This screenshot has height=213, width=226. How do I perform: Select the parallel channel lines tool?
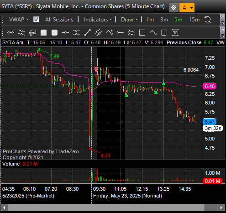click(x=21, y=32)
